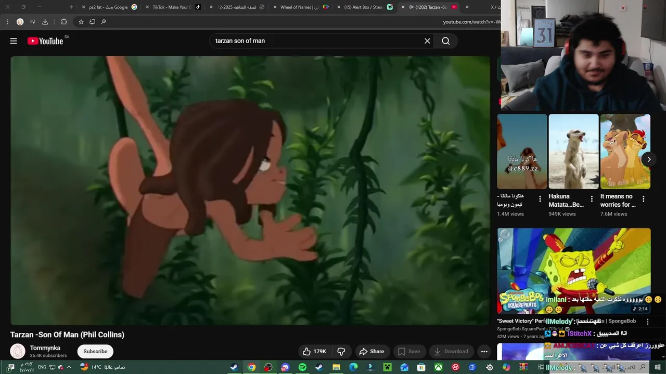Click the Tarzan video player area
The image size is (666, 374).
click(250, 191)
